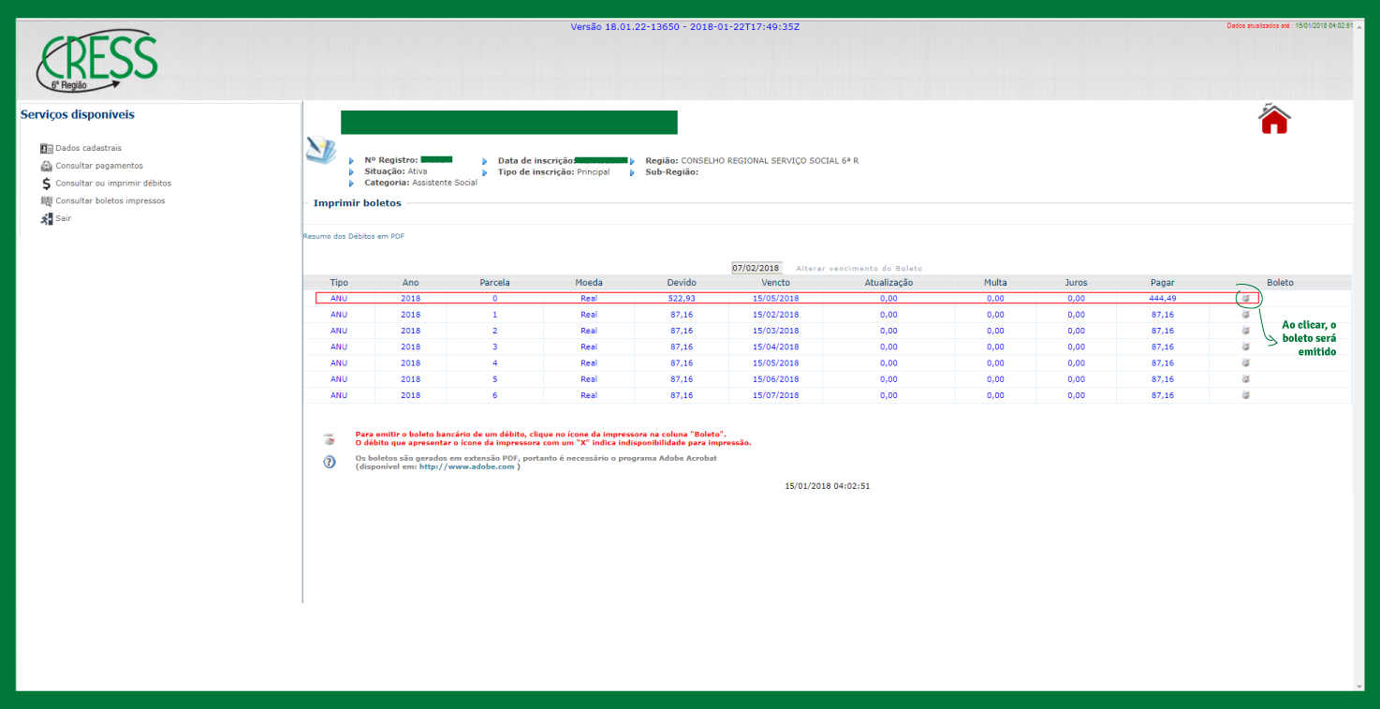1380x709 pixels.
Task: Click the red home icon
Action: [1274, 120]
